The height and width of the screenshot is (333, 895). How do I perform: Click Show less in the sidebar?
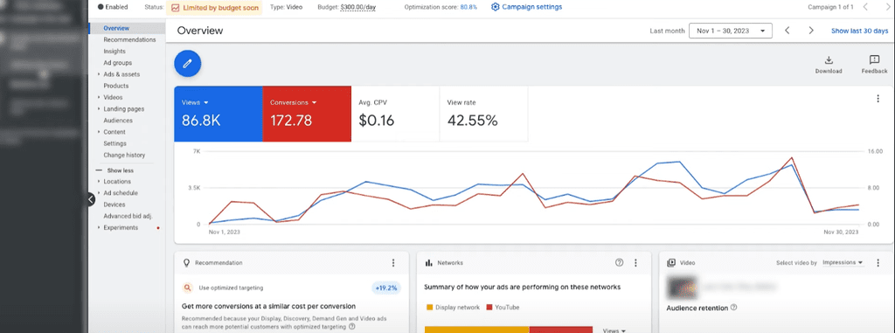click(121, 170)
